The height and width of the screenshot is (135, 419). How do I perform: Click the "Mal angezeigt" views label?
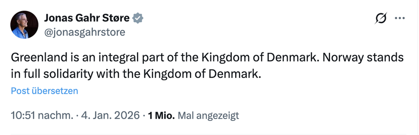pos(208,115)
